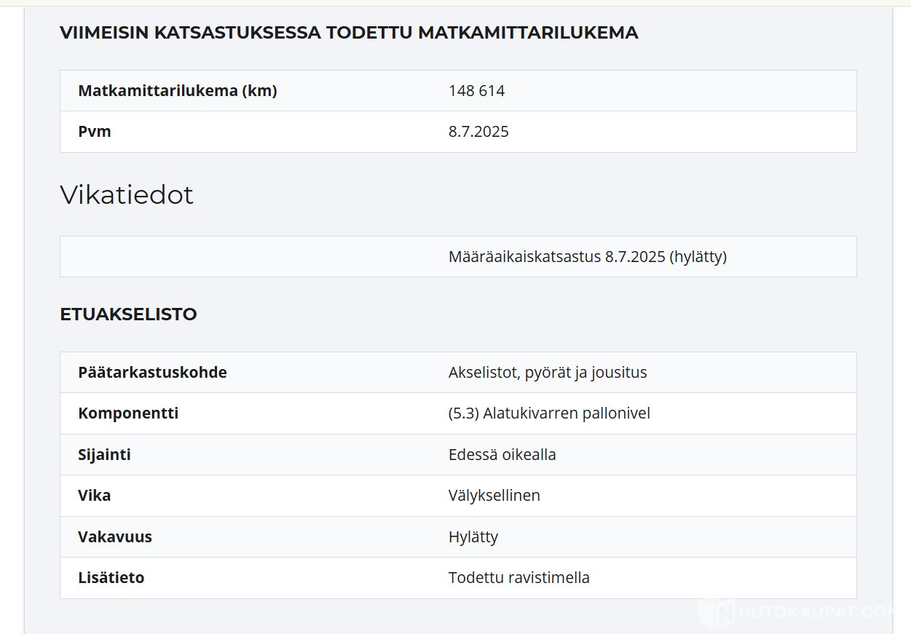
Task: Click the Vakavuus row label
Action: pyautogui.click(x=114, y=537)
